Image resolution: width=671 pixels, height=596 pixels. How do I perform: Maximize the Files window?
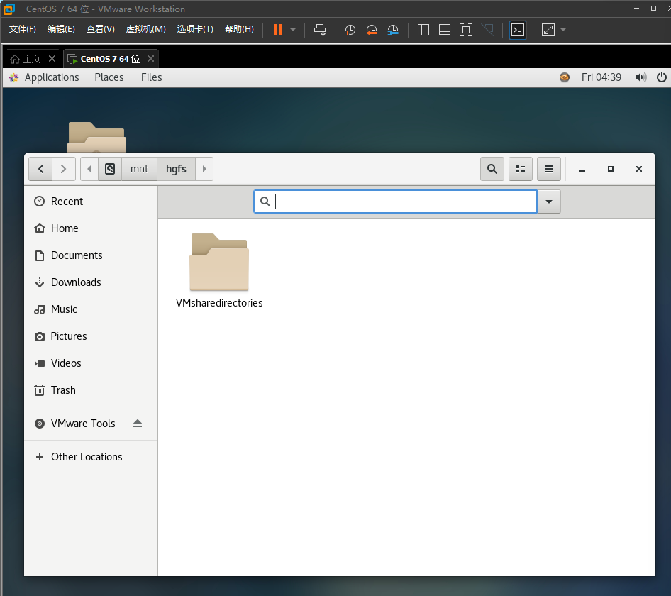click(611, 169)
